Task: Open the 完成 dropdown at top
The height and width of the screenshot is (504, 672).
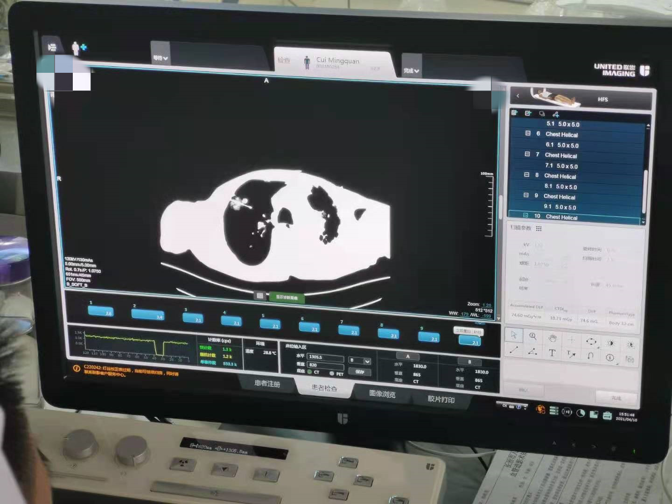Action: tap(411, 70)
